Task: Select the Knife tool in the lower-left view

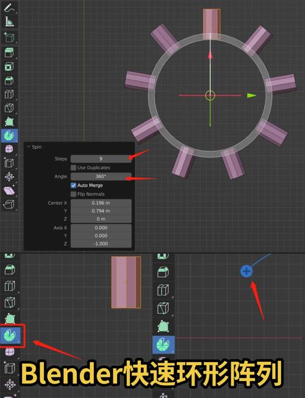Action: [x=10, y=302]
